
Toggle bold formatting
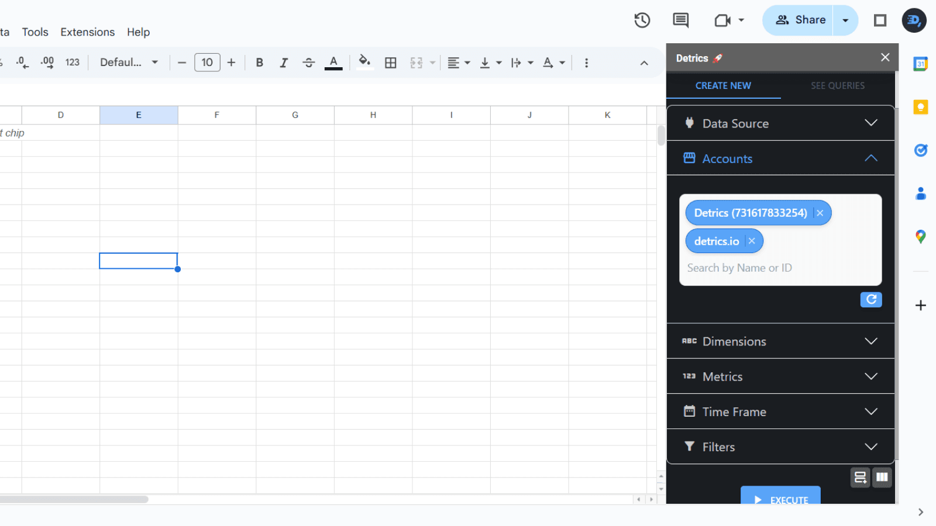pos(259,63)
